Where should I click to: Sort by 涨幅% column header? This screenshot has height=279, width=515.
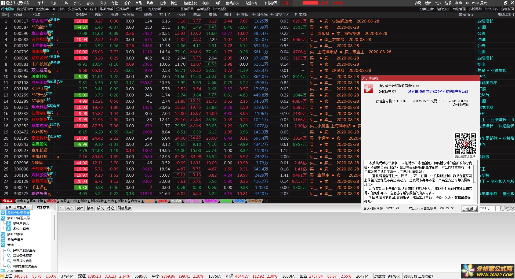(81, 15)
